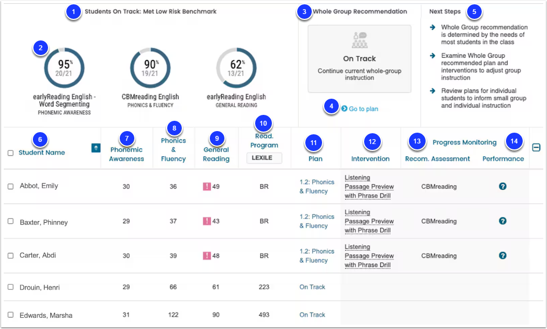547x329 pixels.
Task: Click the alert flag beside score 43
Action: [207, 221]
